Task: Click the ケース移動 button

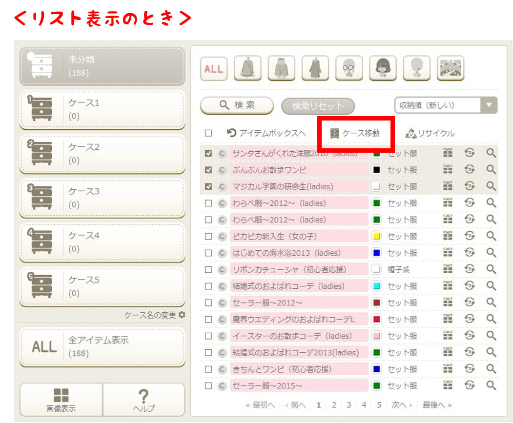Action: [355, 133]
